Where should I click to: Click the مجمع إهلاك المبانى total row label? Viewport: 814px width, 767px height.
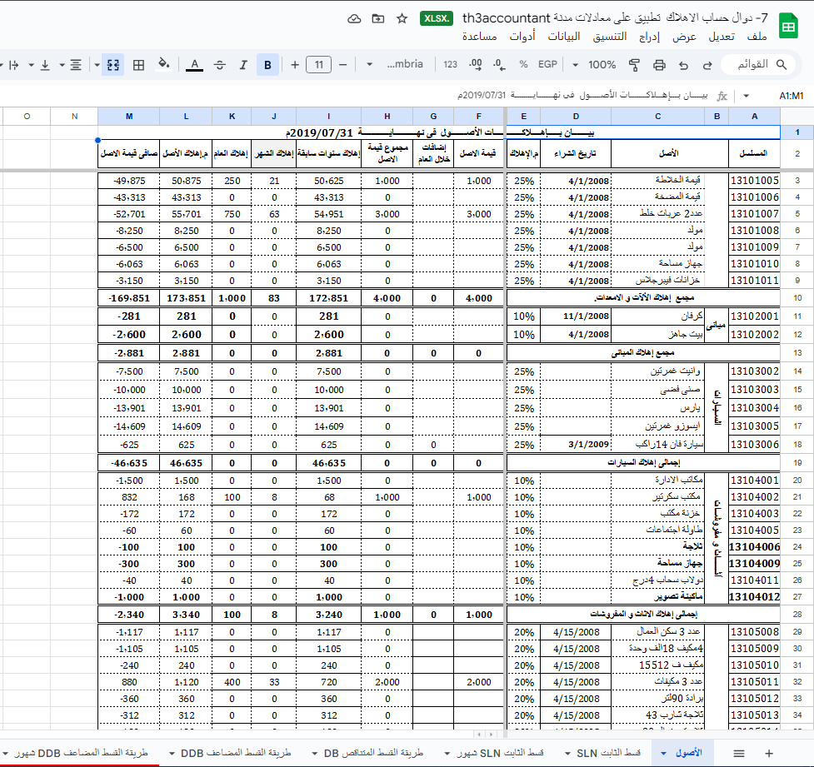point(642,353)
